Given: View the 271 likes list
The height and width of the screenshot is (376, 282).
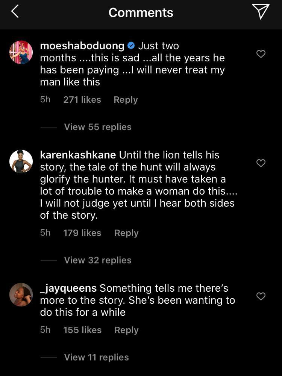Looking at the screenshot, I should click(82, 100).
